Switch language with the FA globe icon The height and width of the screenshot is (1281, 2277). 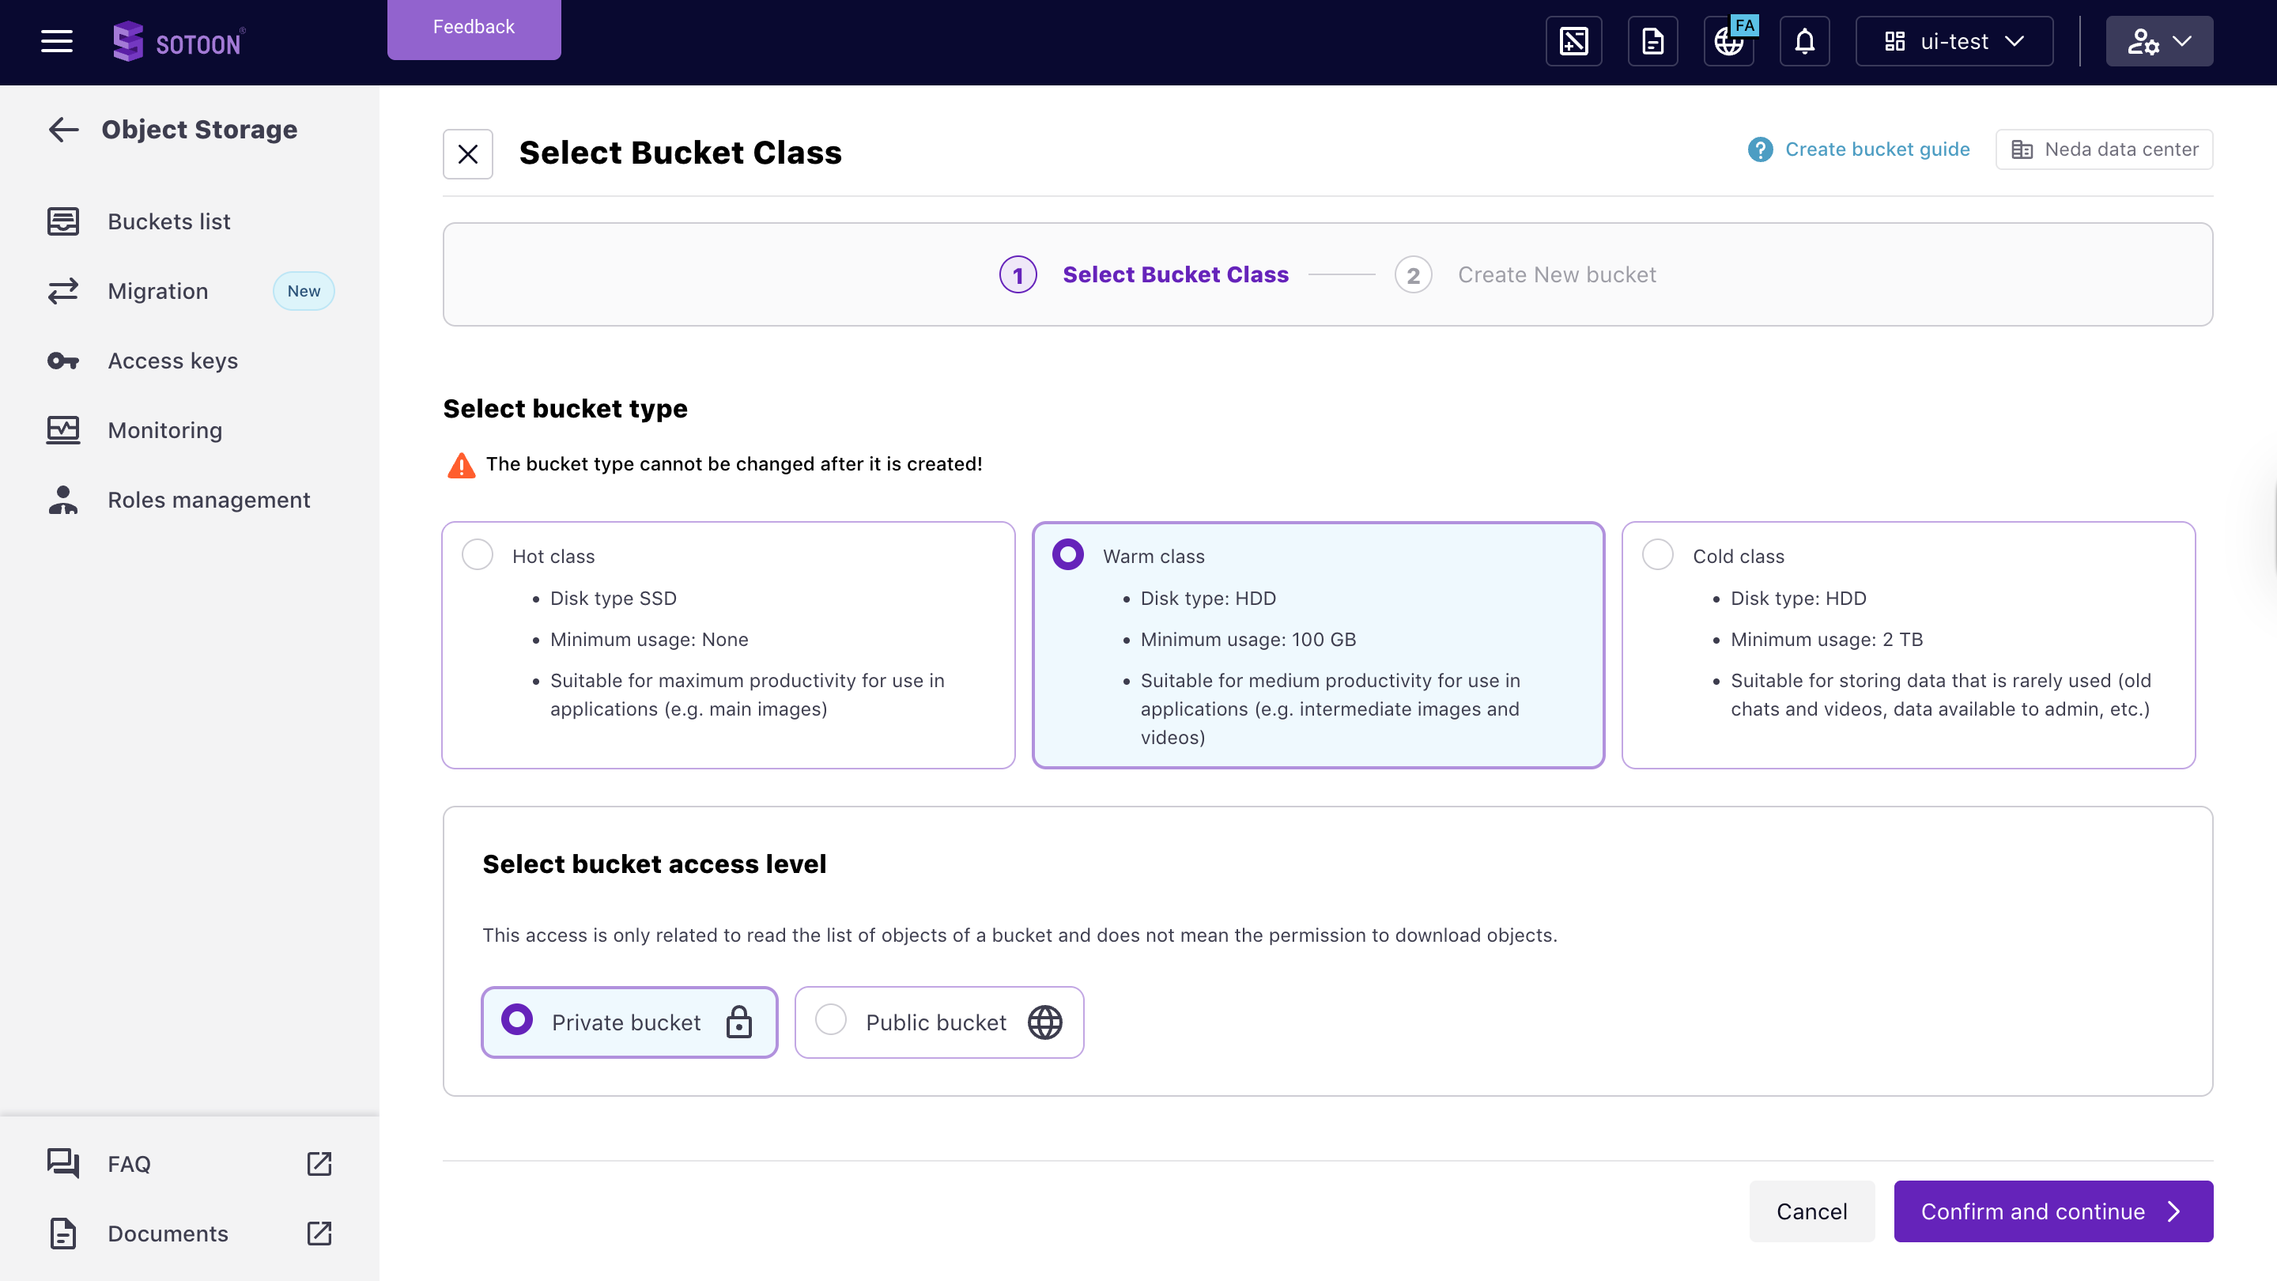[1730, 42]
